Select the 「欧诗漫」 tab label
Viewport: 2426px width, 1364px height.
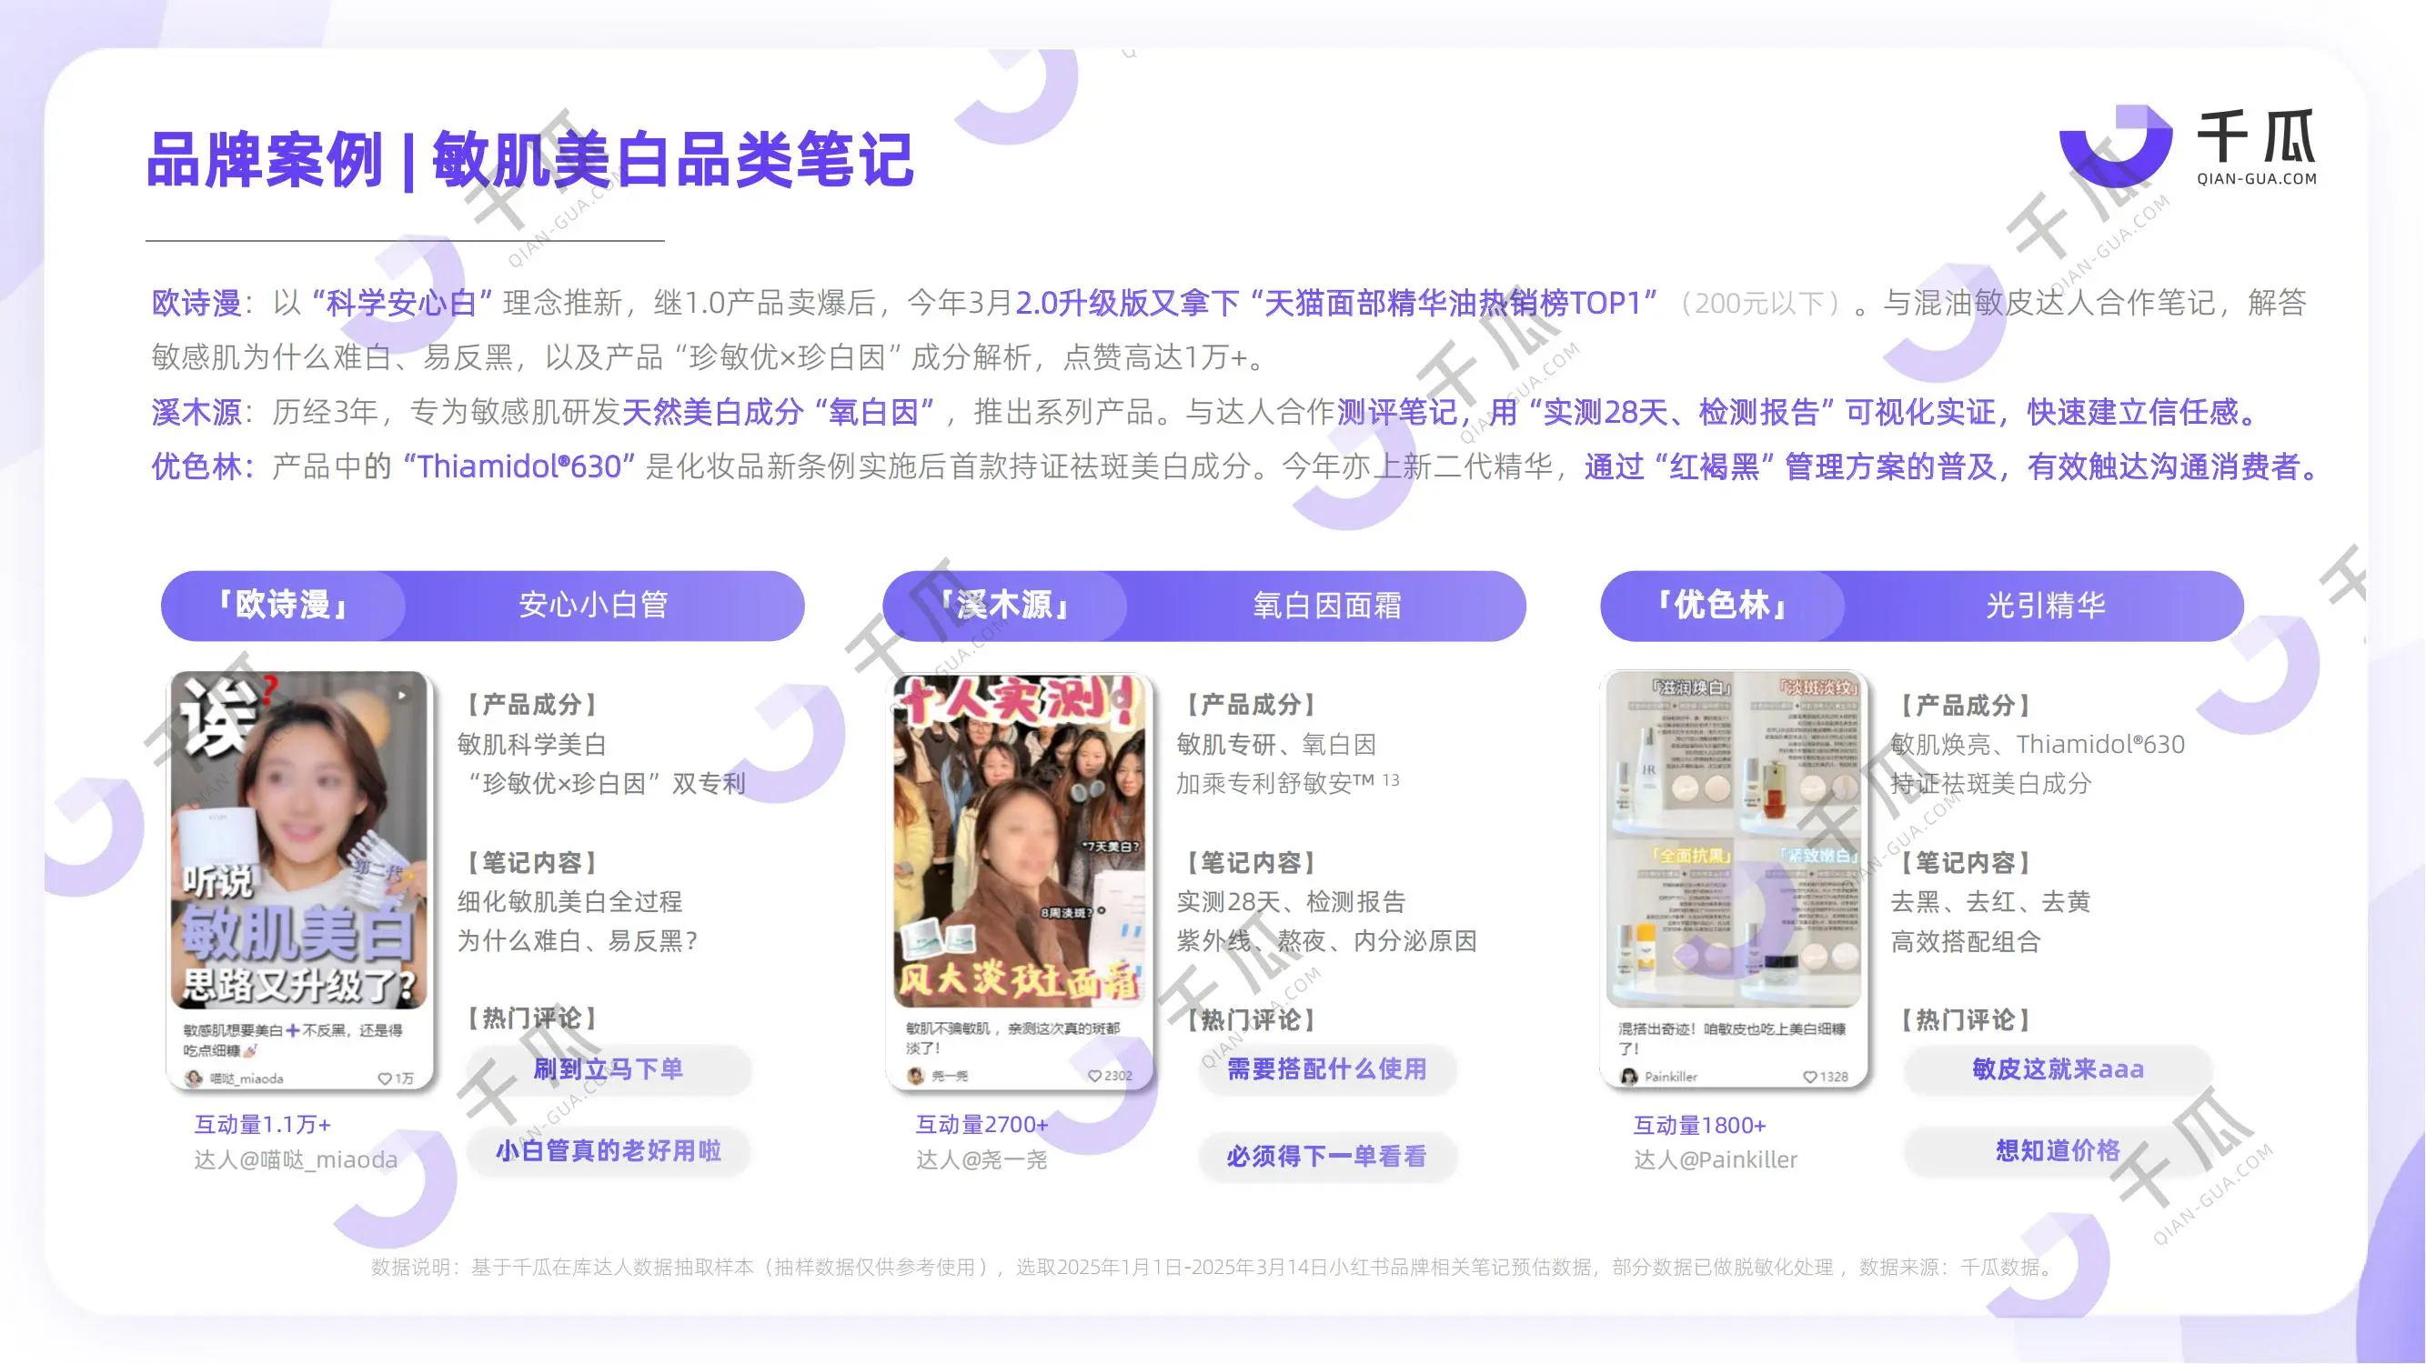pyautogui.click(x=284, y=606)
